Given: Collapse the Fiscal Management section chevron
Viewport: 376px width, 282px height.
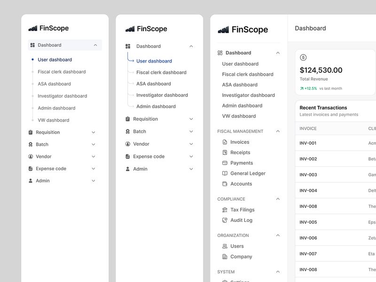Looking at the screenshot, I should 278,131.
